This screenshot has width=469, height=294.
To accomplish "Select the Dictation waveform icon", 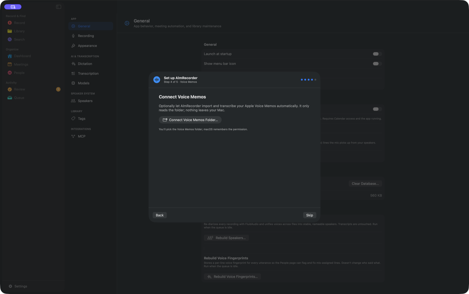I will click(73, 64).
